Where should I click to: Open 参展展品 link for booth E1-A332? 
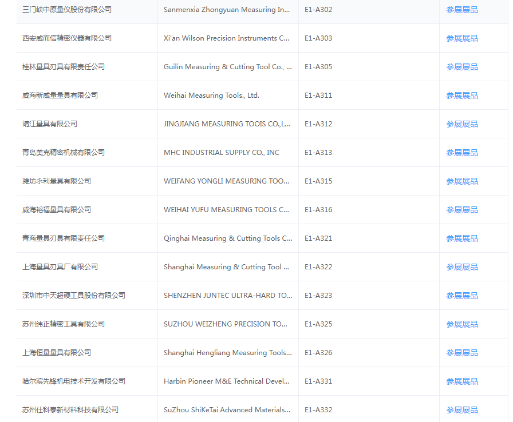pos(462,410)
